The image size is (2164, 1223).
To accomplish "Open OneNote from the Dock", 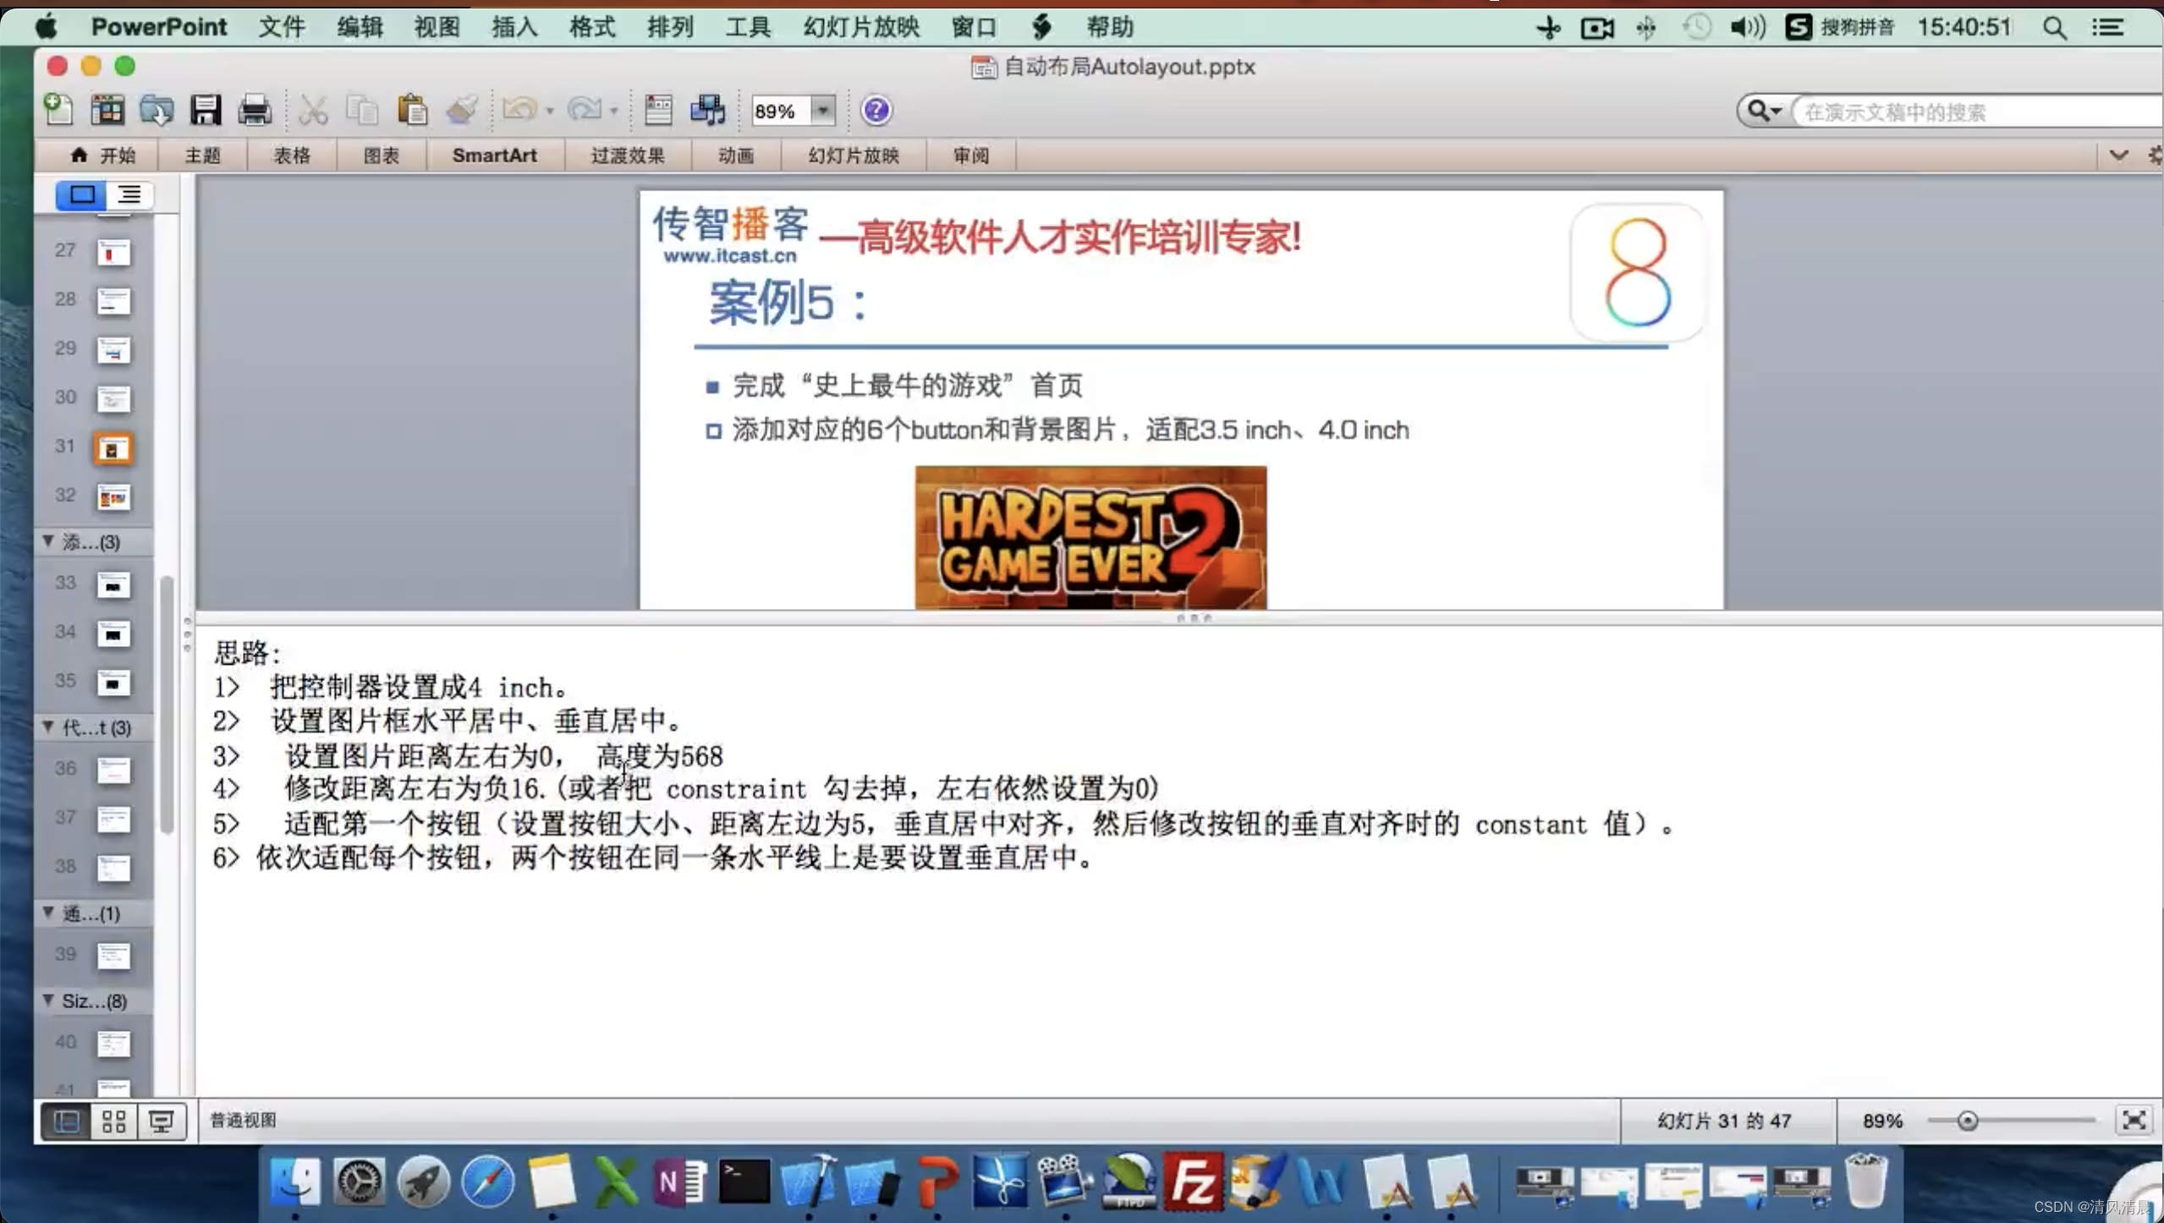I will pyautogui.click(x=679, y=1181).
